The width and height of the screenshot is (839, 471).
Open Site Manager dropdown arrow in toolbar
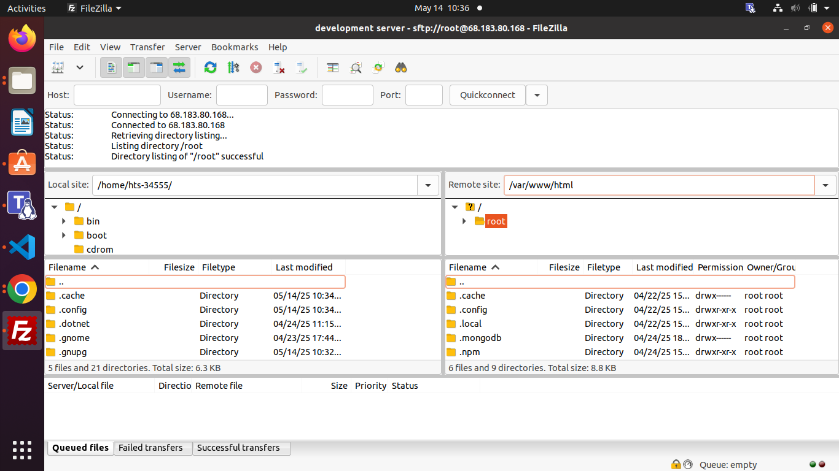(80, 67)
